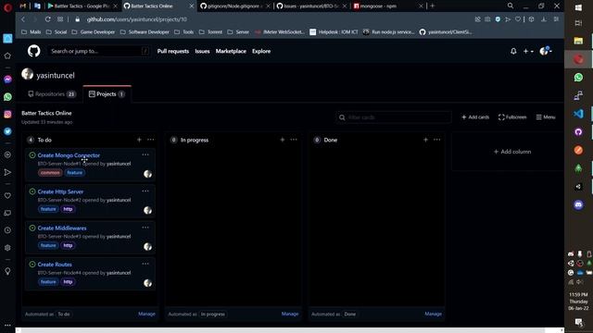Viewport: 593px width, 333px height.
Task: Open Explore in the header
Action: [x=261, y=51]
